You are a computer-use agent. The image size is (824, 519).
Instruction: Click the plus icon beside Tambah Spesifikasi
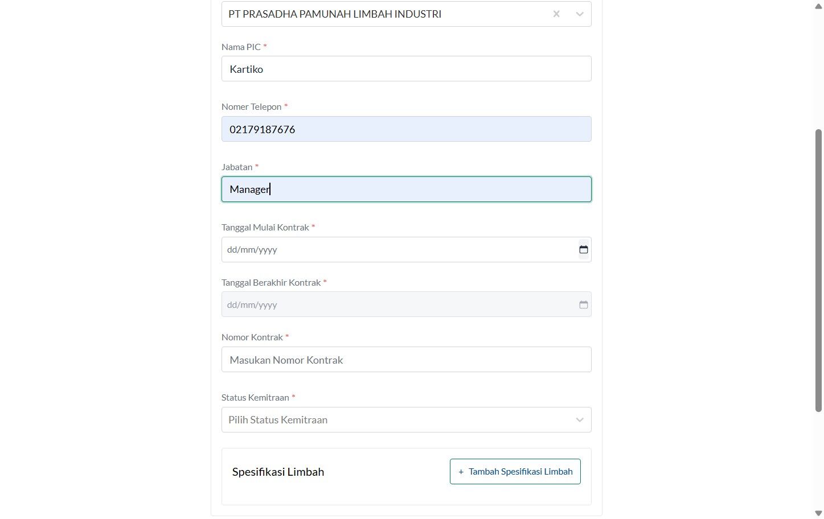(461, 472)
